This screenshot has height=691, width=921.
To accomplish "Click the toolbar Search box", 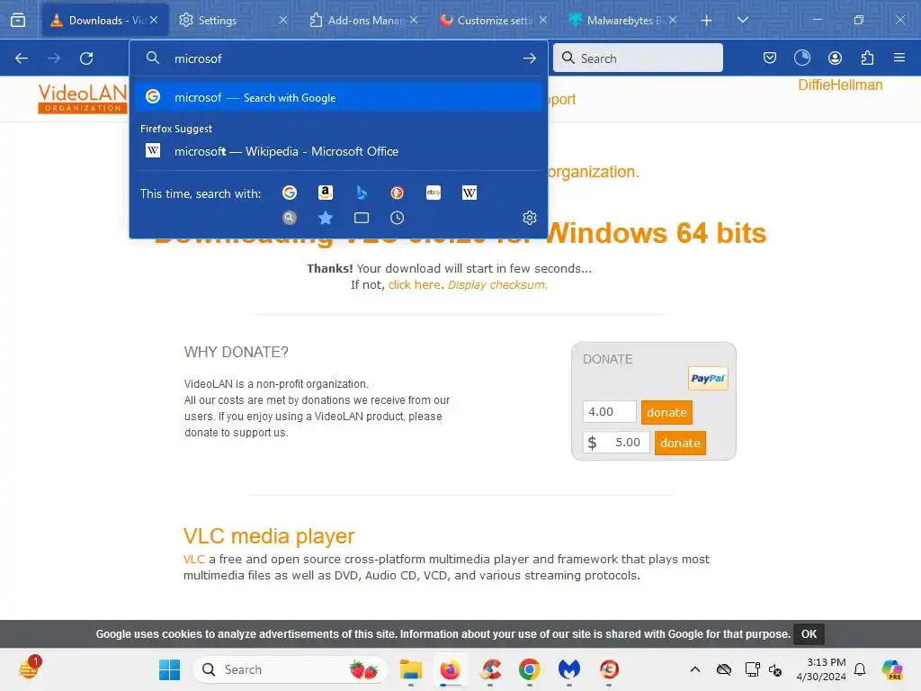I will tap(638, 58).
